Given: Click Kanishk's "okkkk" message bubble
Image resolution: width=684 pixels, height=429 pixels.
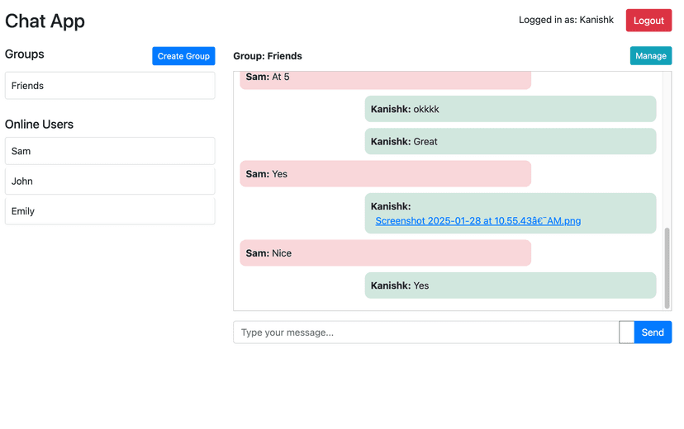Looking at the screenshot, I should (x=510, y=109).
